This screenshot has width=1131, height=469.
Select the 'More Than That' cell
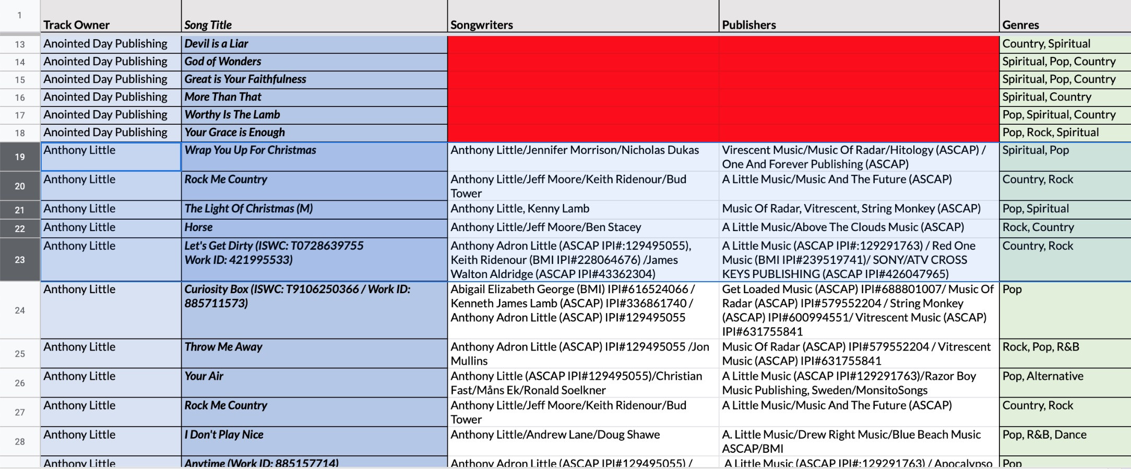coord(314,98)
